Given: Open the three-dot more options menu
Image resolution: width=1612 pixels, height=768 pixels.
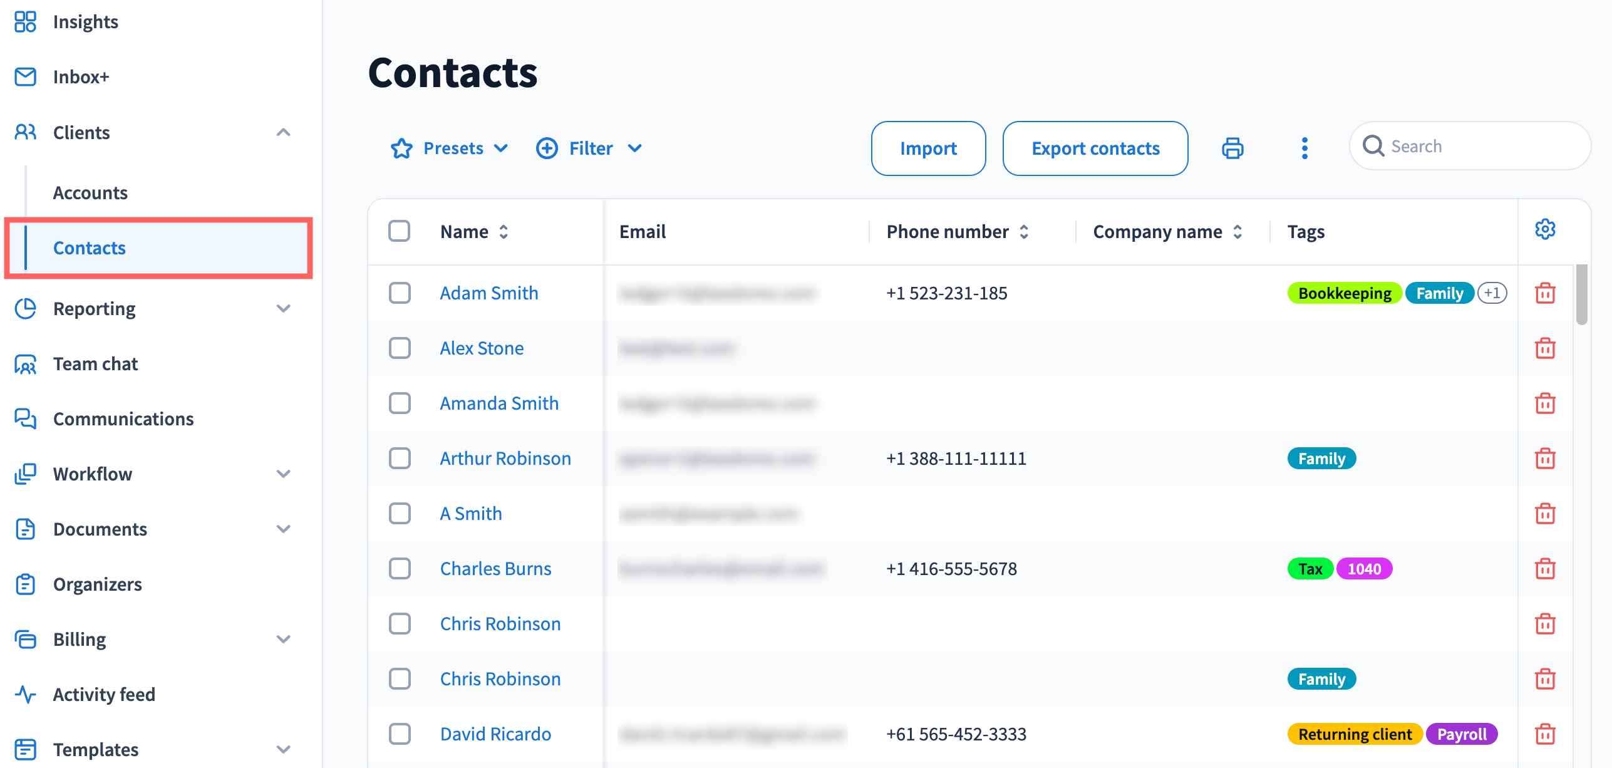Looking at the screenshot, I should (x=1305, y=148).
